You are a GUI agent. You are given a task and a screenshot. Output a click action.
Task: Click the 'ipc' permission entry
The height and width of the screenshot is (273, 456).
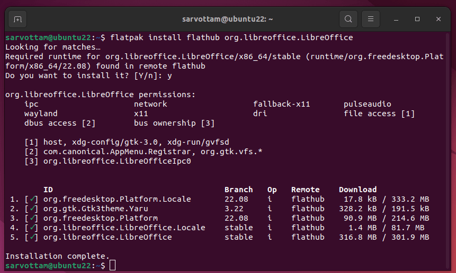coord(31,104)
